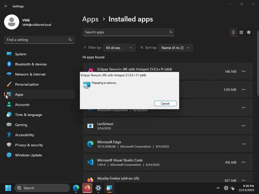The width and height of the screenshot is (259, 194).
Task: Show hidden system tray icons
Action: (218, 188)
